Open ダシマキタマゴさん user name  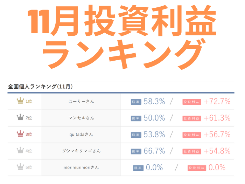[x=81, y=151]
